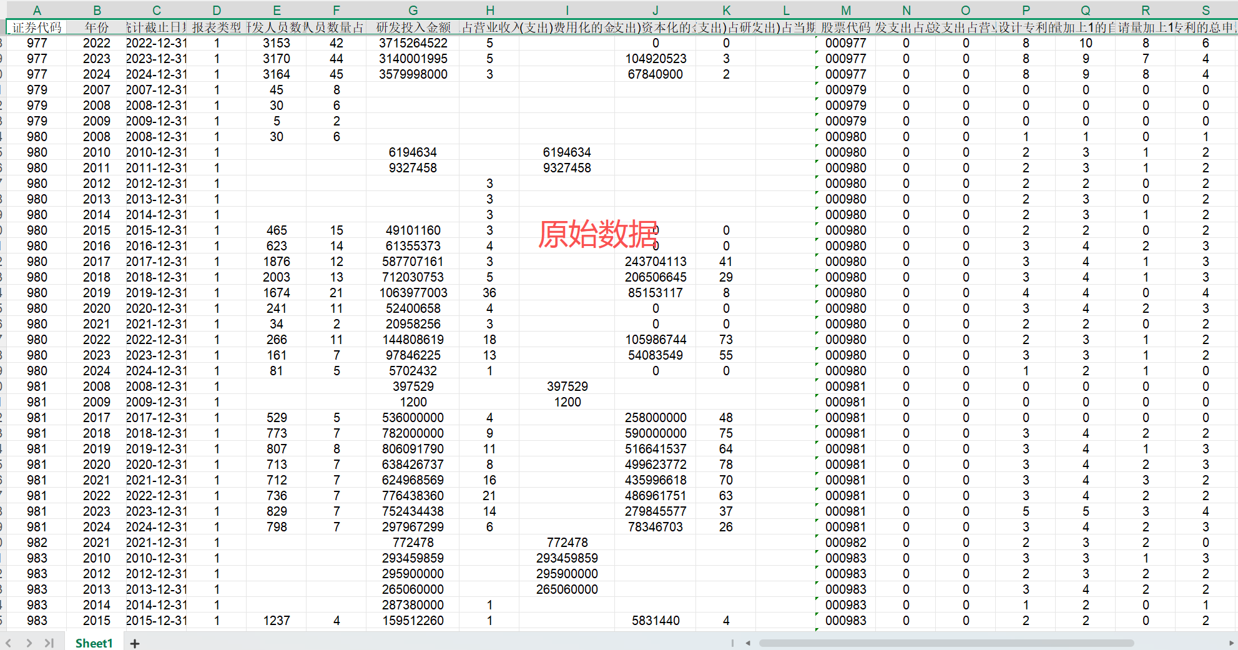Click the horizontal scrollbar thumb
The width and height of the screenshot is (1238, 650).
tap(946, 643)
